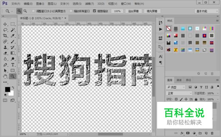
Task: Select the Pen tool
Action: (x=5, y=65)
